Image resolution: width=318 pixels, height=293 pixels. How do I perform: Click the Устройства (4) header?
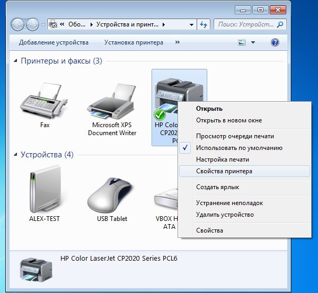47,155
